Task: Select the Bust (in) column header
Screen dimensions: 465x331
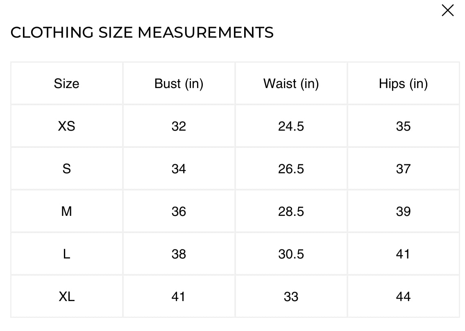Action: (x=179, y=84)
